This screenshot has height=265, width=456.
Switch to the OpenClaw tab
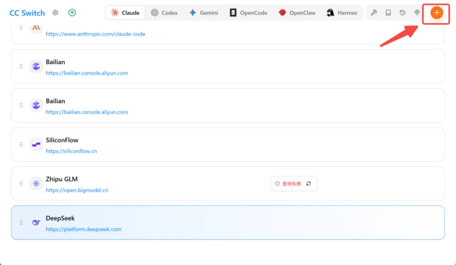(x=297, y=13)
